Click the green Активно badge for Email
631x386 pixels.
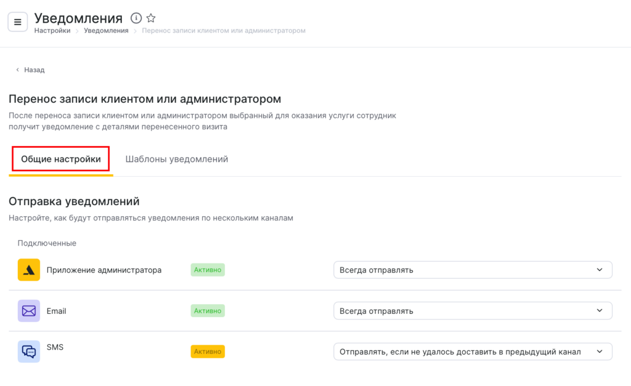click(x=208, y=311)
